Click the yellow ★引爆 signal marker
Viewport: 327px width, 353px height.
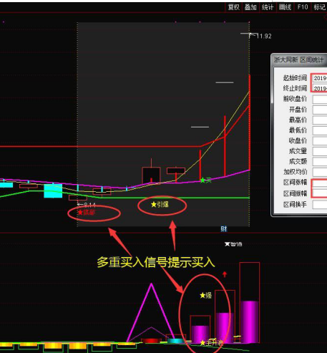click(x=160, y=204)
